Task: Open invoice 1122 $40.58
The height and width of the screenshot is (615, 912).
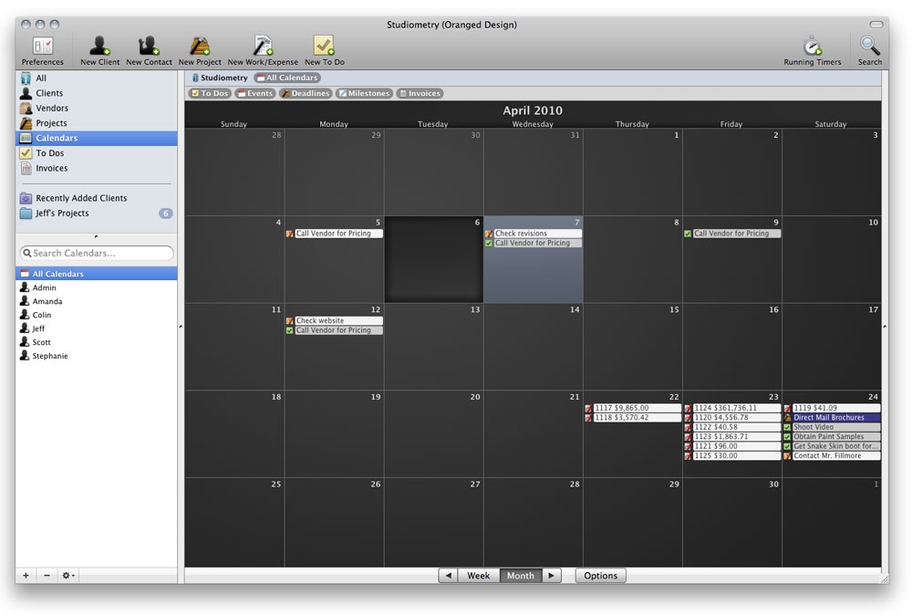Action: [736, 427]
